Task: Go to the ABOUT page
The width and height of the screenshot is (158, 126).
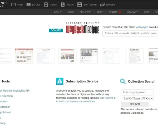Action: coord(58,12)
